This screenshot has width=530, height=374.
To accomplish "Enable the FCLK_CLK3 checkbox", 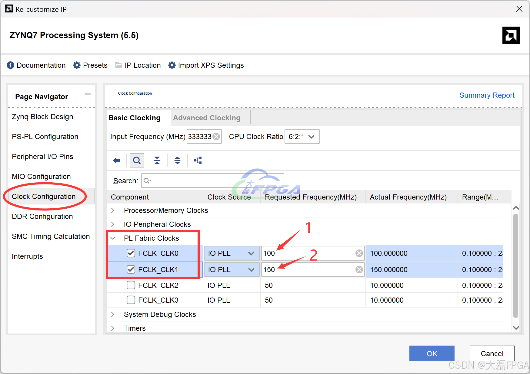I will pyautogui.click(x=131, y=300).
